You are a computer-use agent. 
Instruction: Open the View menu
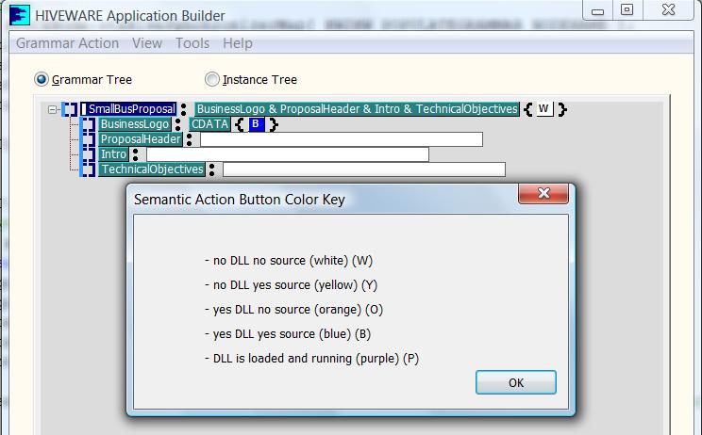[x=147, y=43]
